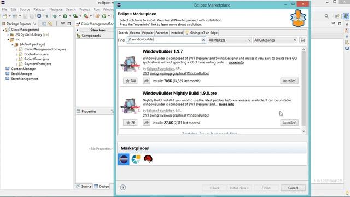Switch to the Source tab in the editor
The width and height of the screenshot is (350, 197).
pyautogui.click(x=84, y=186)
